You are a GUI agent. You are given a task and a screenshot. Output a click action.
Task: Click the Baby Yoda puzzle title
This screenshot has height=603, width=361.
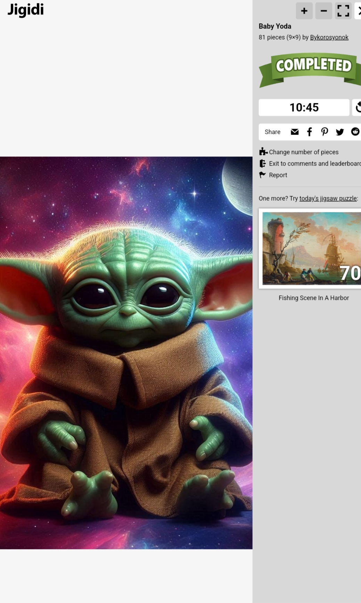click(275, 26)
